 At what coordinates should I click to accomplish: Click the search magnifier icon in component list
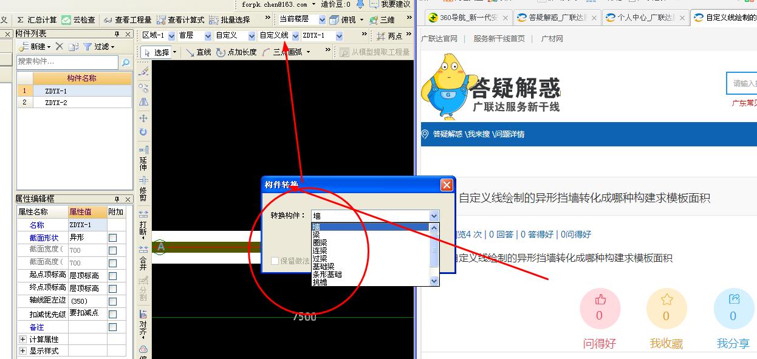tap(126, 62)
